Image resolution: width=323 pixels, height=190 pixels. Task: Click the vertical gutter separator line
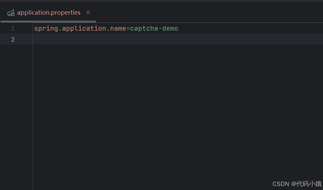click(x=33, y=106)
